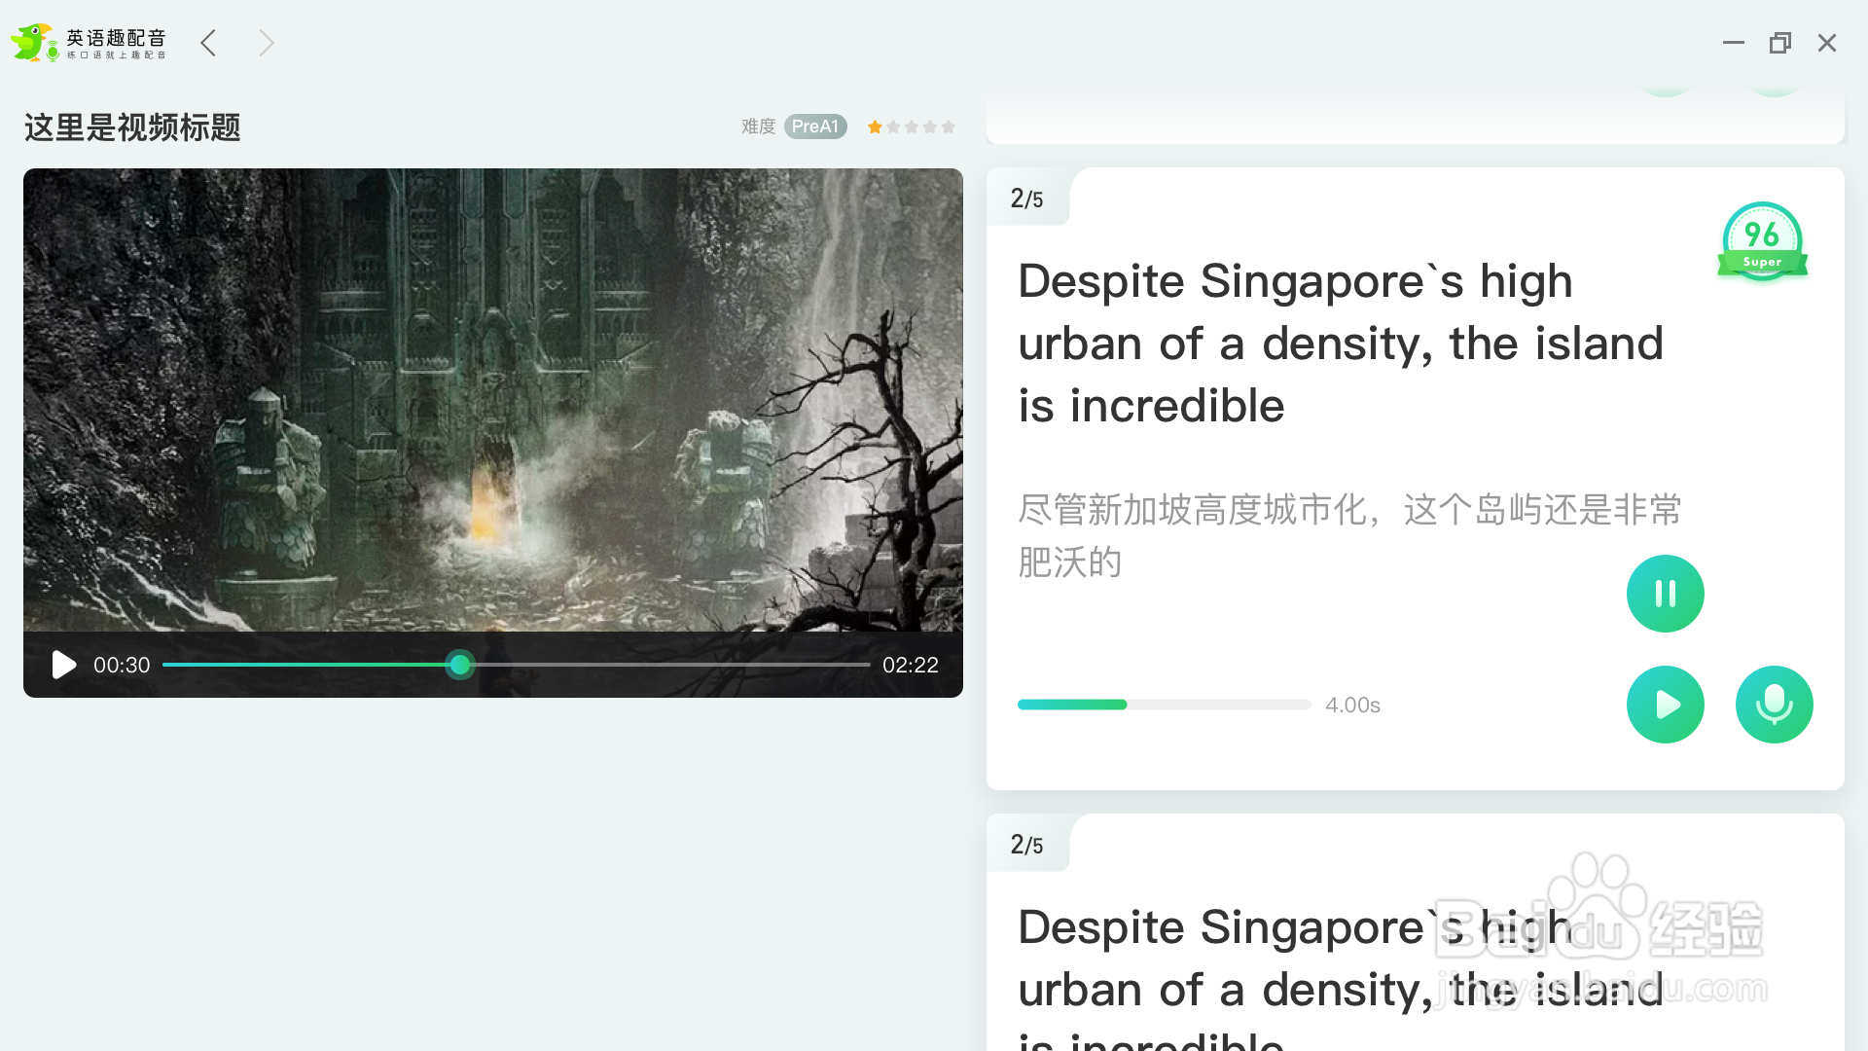The width and height of the screenshot is (1868, 1051).
Task: Click the video total time 02:22
Action: pos(911,666)
